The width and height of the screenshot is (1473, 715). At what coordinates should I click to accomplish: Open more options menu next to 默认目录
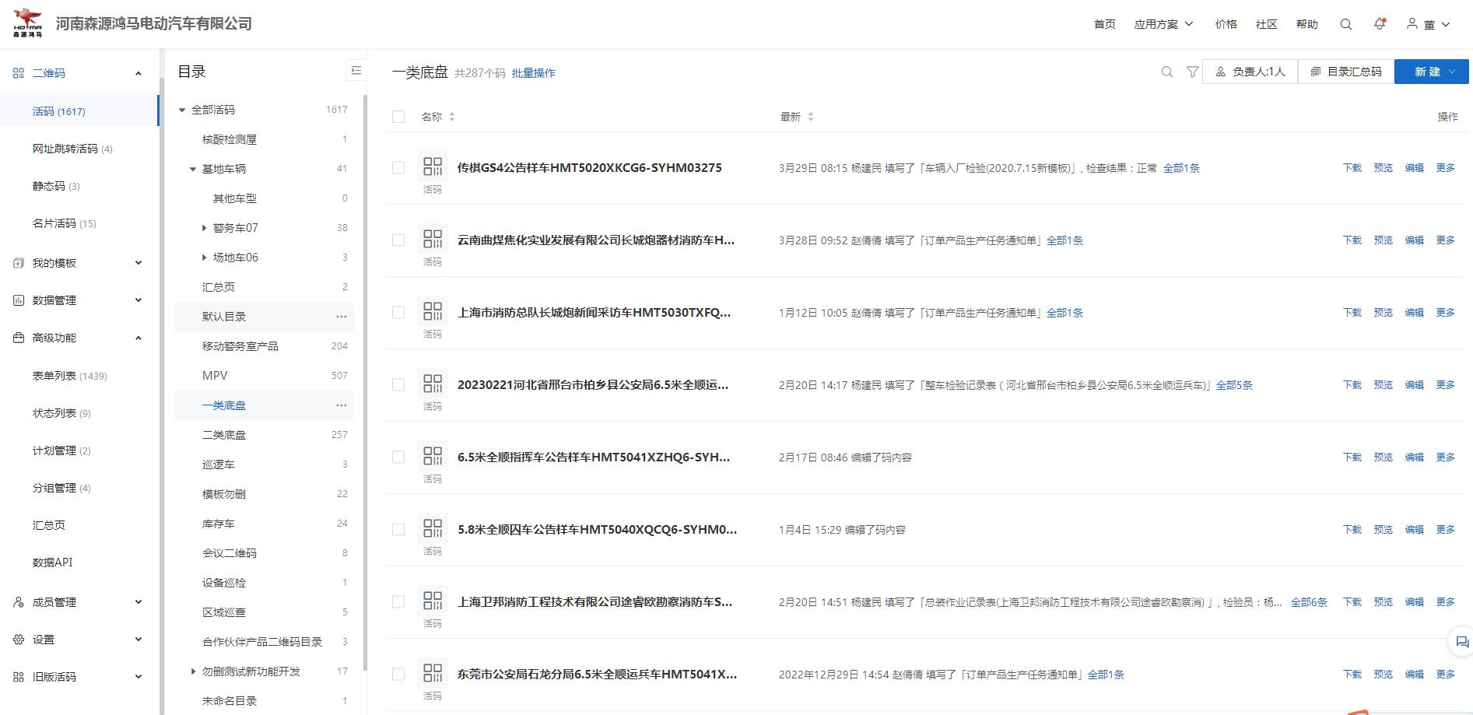(x=341, y=317)
